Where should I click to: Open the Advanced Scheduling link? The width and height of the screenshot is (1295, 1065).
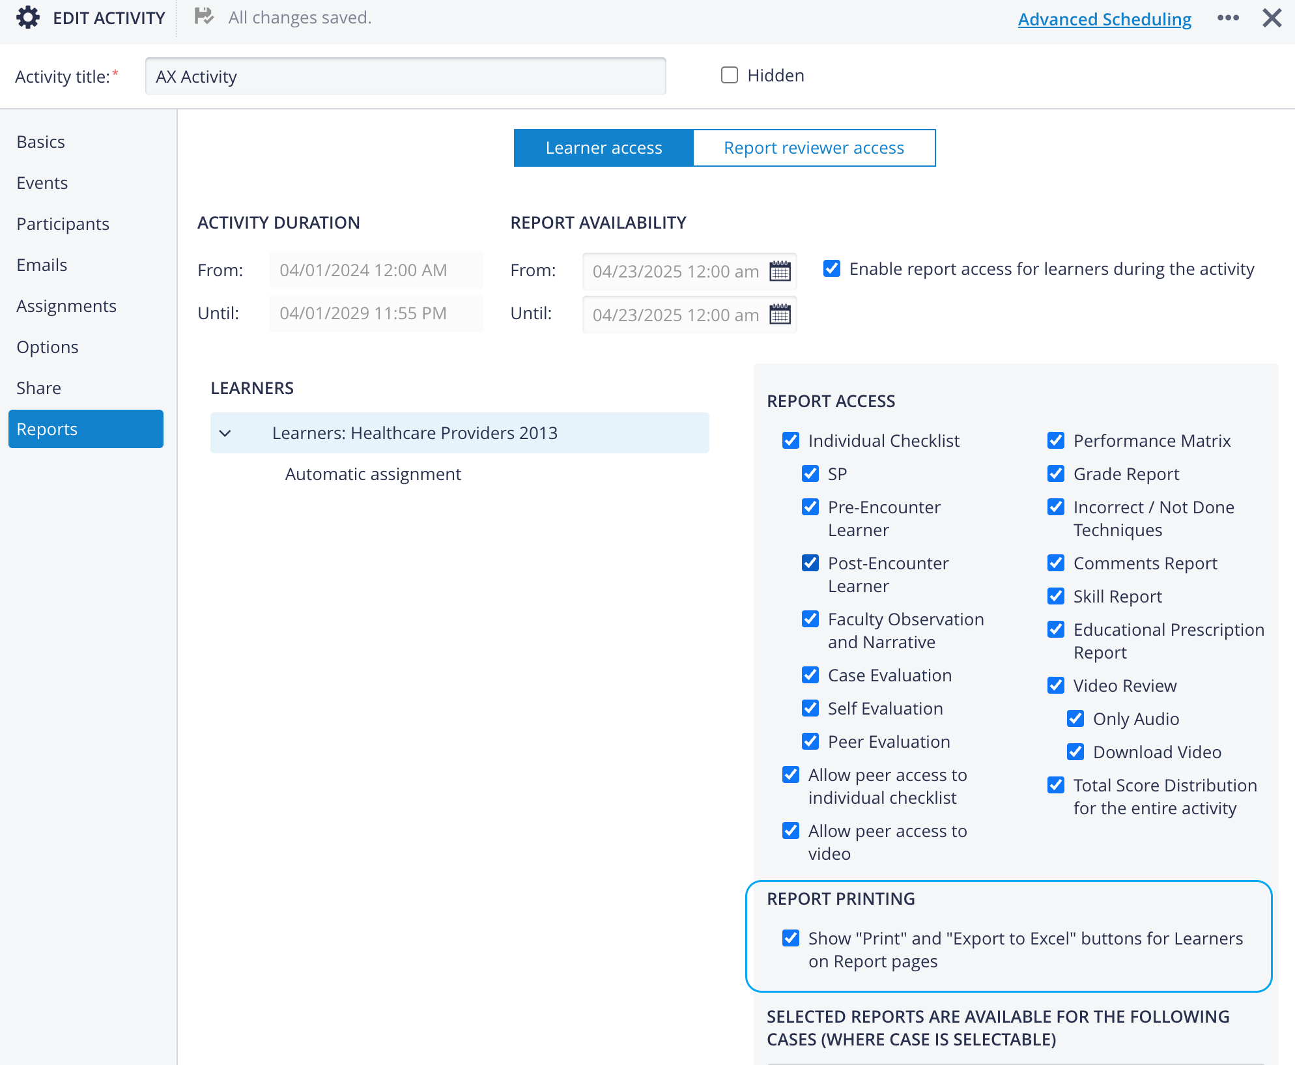(1105, 20)
